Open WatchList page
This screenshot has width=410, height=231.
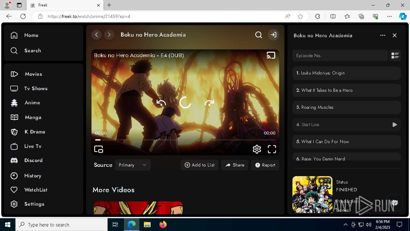29,190
